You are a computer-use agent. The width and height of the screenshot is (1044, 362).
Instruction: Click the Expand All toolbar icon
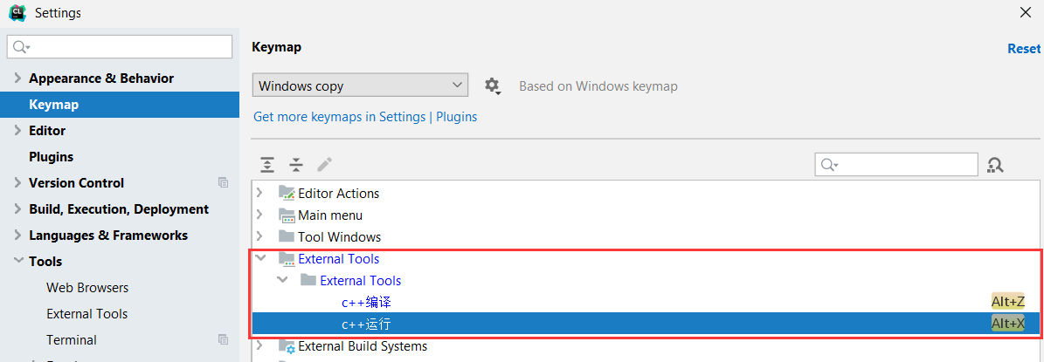point(267,164)
